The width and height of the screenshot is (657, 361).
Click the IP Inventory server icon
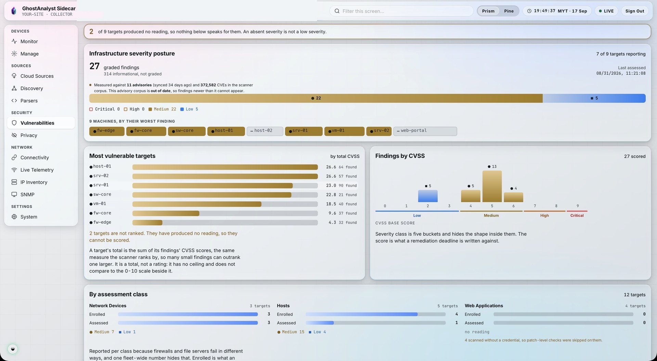click(x=14, y=182)
